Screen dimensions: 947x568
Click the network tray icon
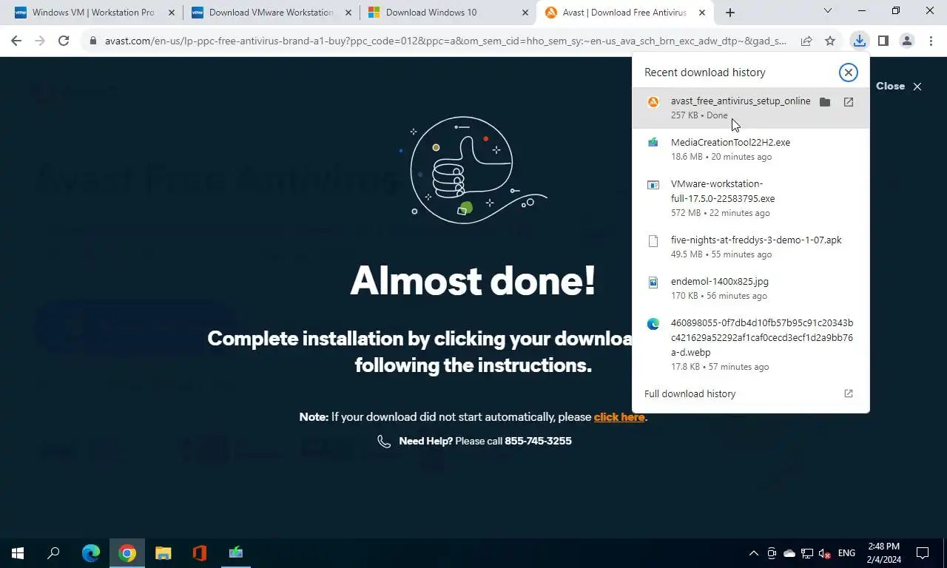807,553
